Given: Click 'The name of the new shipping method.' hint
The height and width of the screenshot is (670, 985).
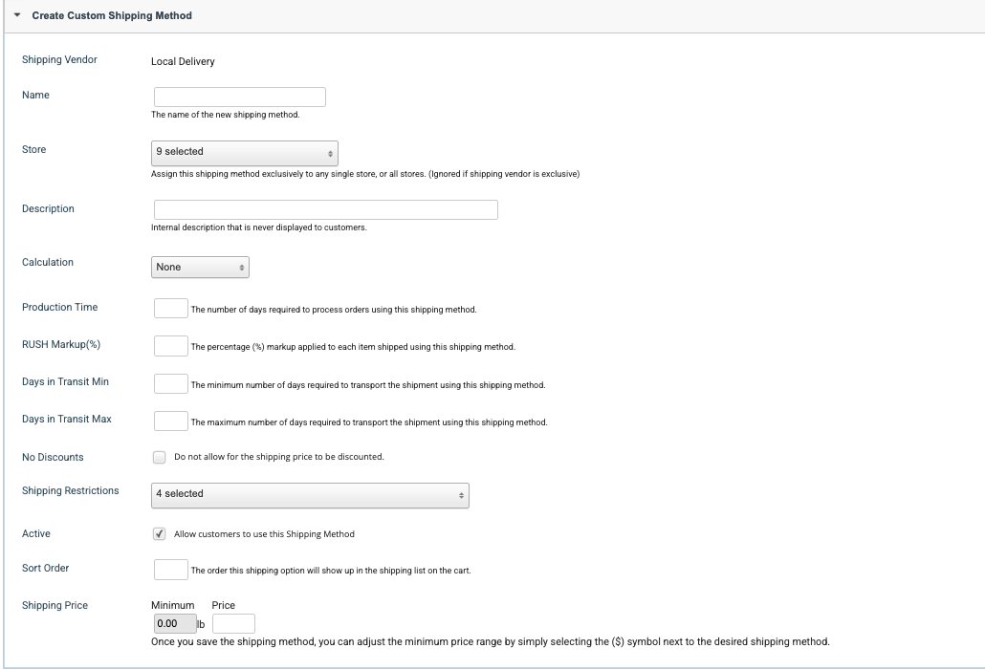Looking at the screenshot, I should tap(225, 115).
